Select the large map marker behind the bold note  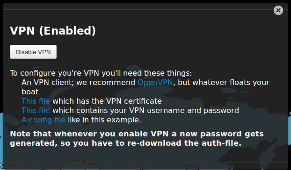coord(154,141)
